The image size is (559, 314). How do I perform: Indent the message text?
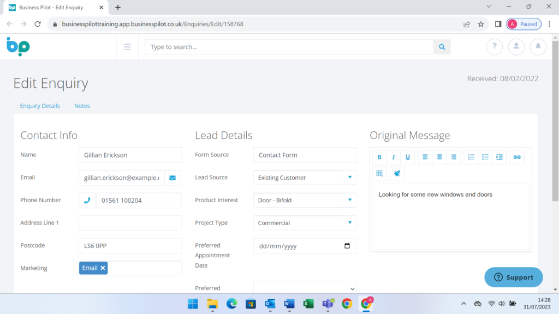click(x=499, y=157)
